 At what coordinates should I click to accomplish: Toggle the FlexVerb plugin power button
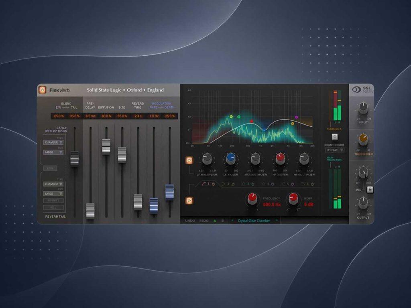tap(43, 90)
